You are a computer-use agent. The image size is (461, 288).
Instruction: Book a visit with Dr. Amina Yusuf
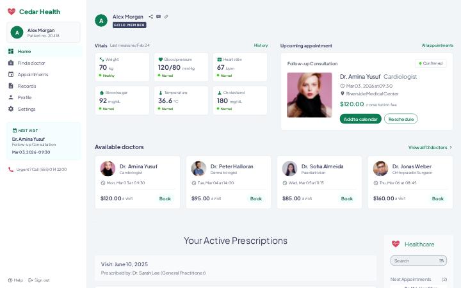(x=165, y=198)
